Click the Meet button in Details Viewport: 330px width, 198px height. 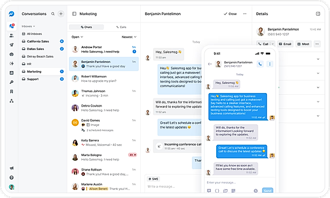303,44
